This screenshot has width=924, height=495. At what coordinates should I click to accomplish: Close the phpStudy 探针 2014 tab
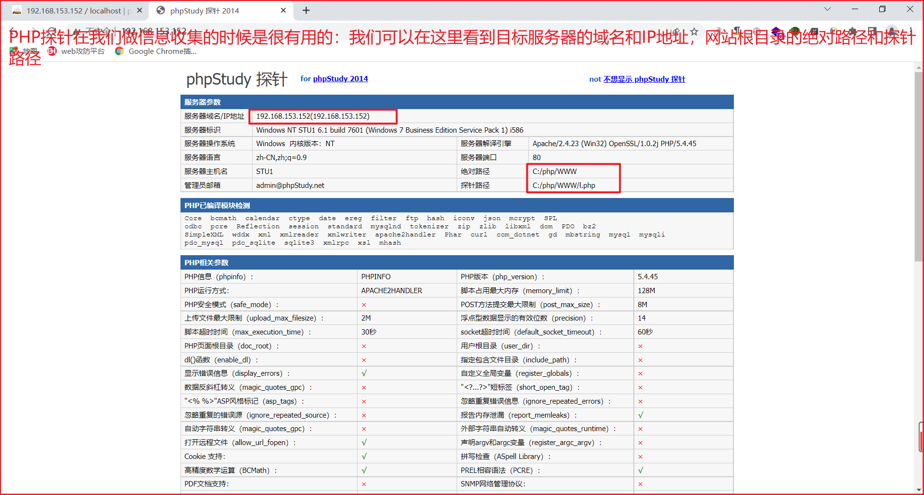point(283,10)
